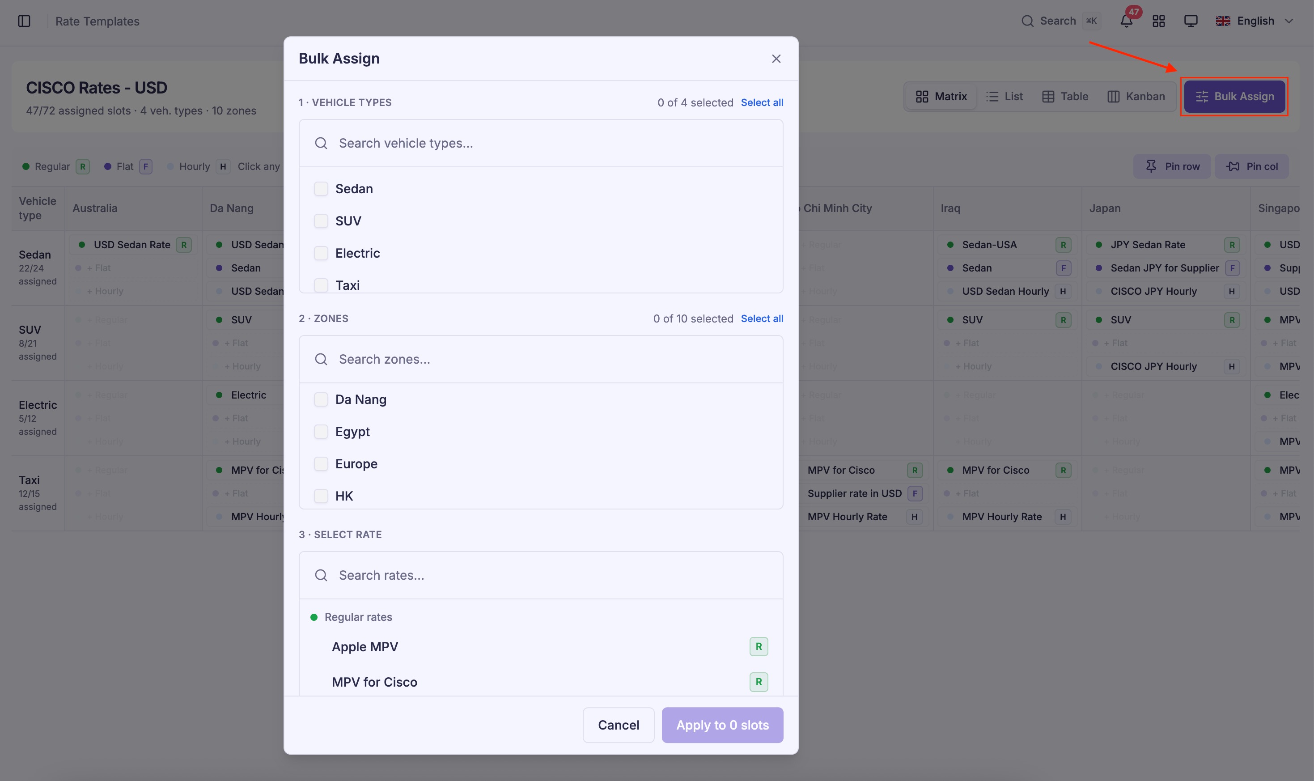Image resolution: width=1314 pixels, height=781 pixels.
Task: Open the notifications bell
Action: click(x=1126, y=21)
